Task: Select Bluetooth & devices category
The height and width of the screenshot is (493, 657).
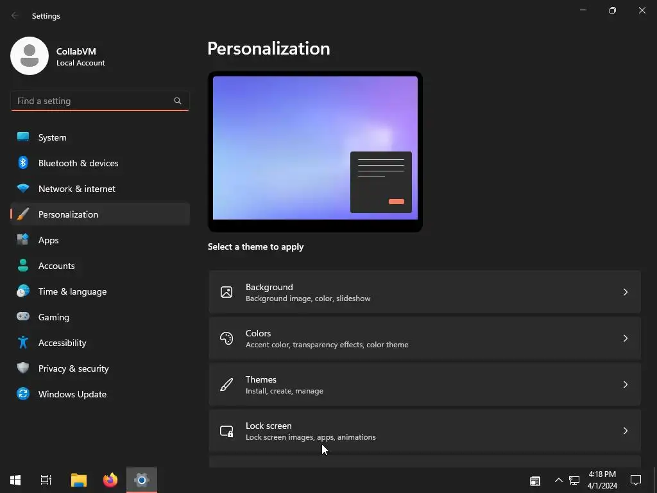Action: click(x=100, y=162)
